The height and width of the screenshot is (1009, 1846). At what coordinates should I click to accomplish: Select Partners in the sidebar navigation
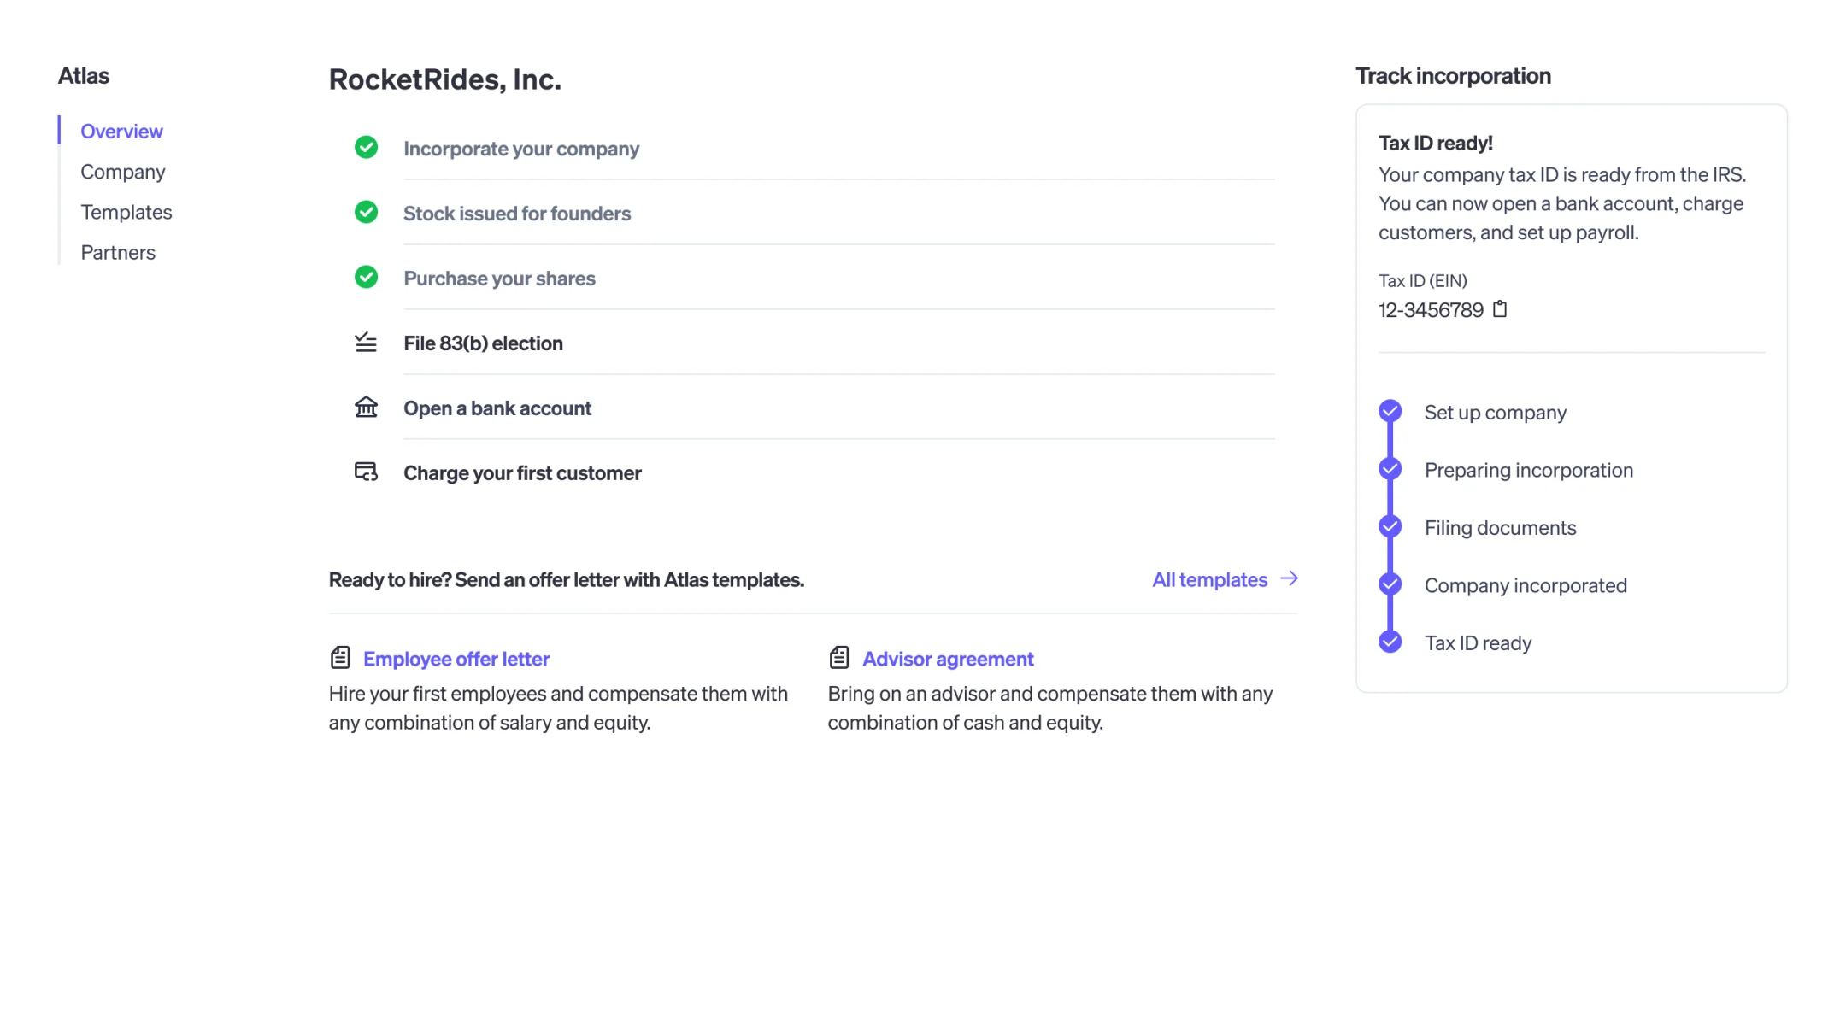(118, 252)
